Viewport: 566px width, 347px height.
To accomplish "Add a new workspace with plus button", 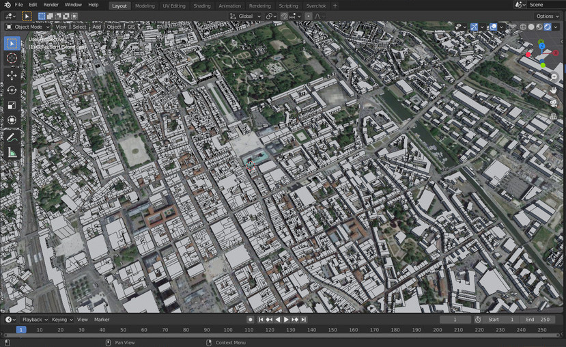I will [335, 5].
